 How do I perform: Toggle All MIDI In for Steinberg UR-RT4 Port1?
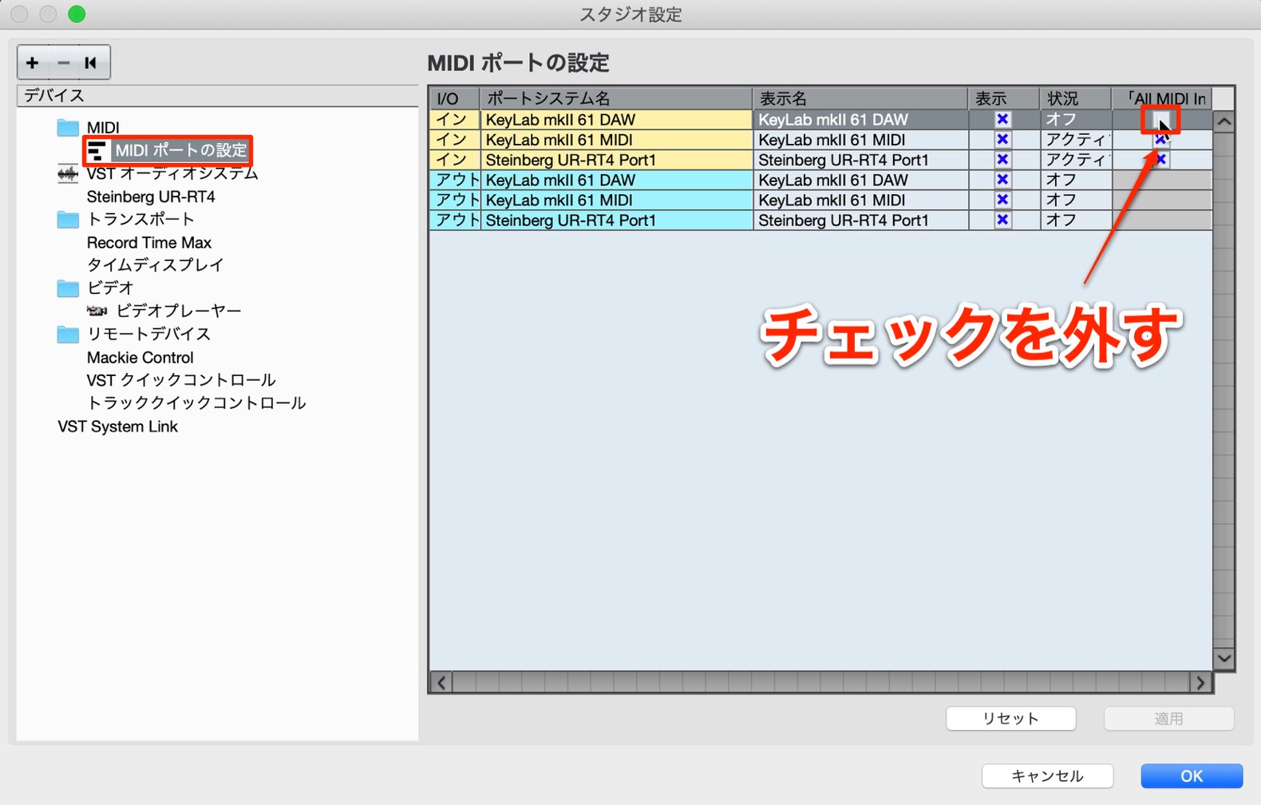[1161, 160]
